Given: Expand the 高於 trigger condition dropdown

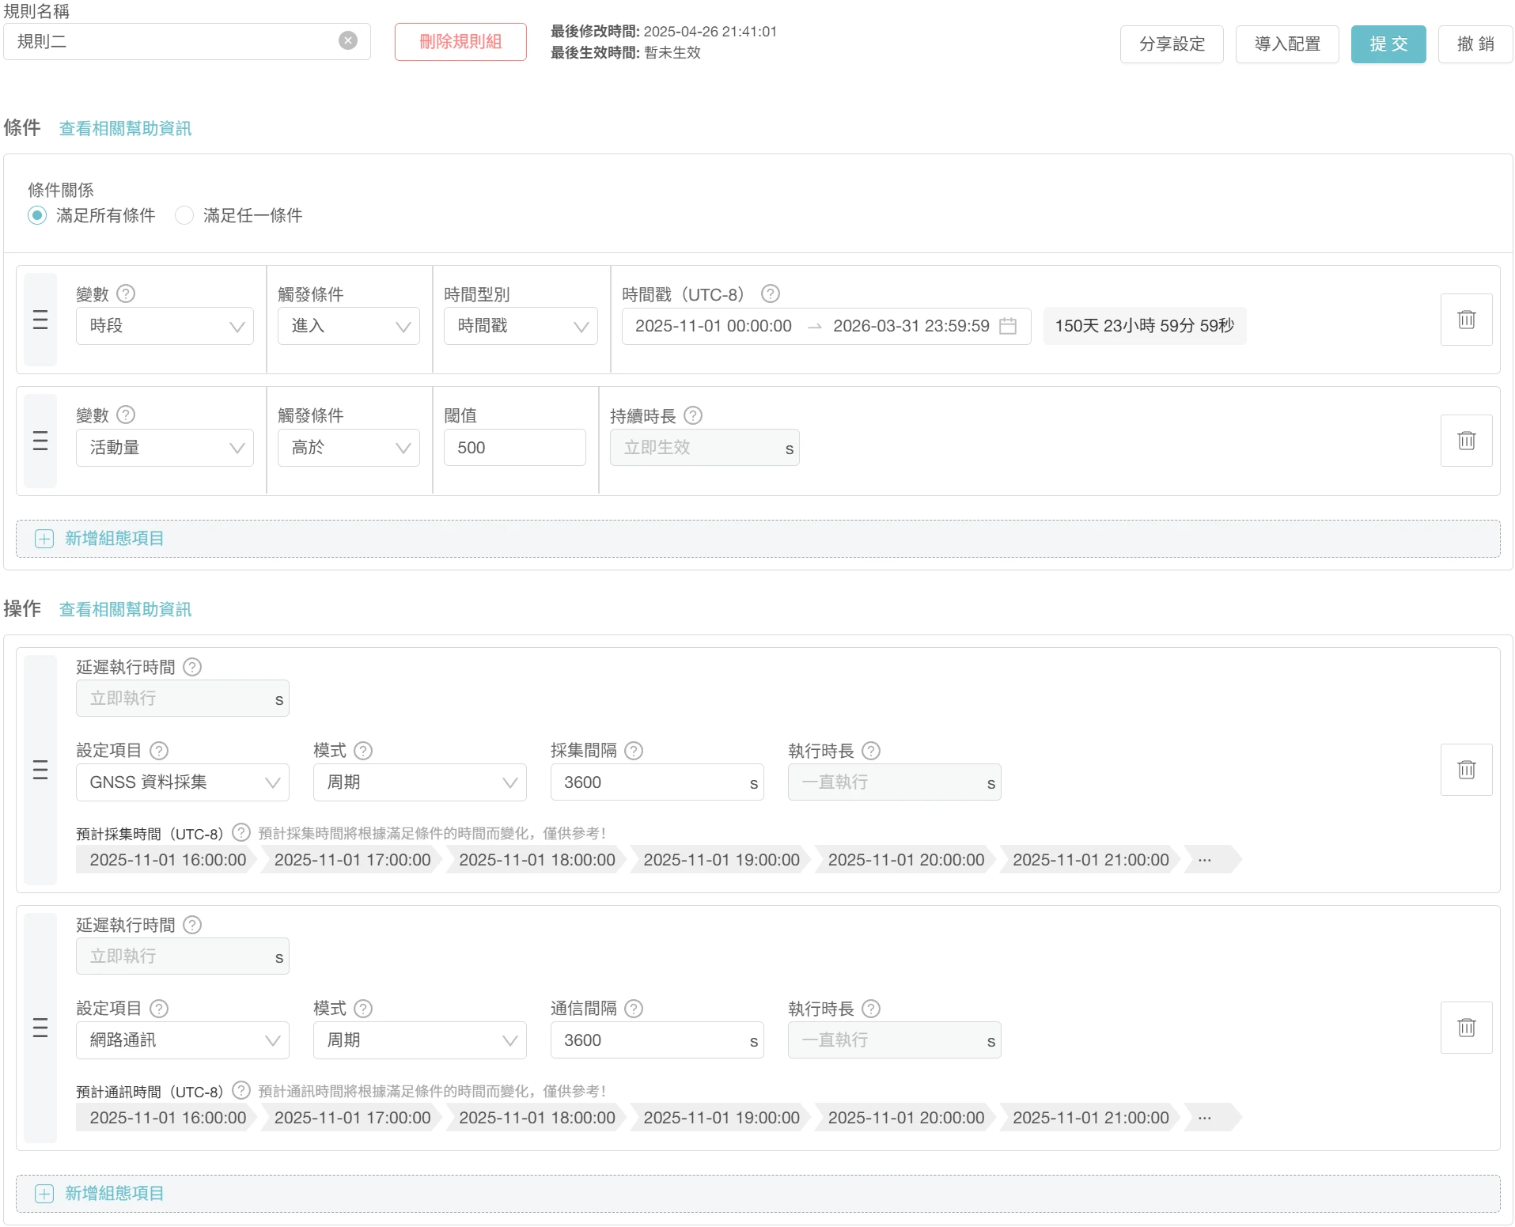Looking at the screenshot, I should coord(348,448).
